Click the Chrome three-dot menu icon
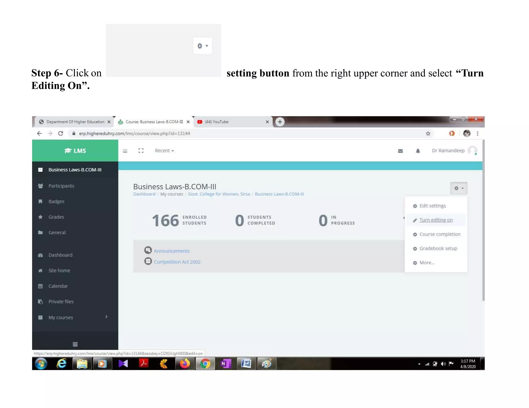Image resolution: width=529 pixels, height=408 pixels. tap(477, 133)
